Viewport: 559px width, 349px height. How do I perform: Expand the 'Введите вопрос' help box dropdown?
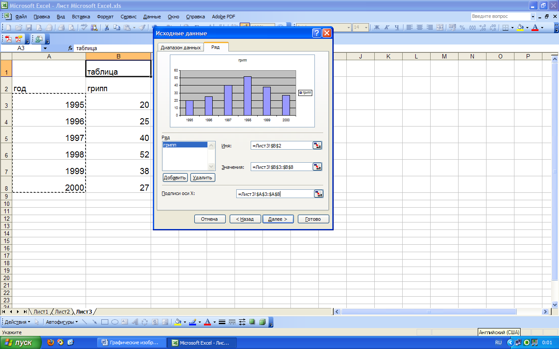(x=533, y=17)
